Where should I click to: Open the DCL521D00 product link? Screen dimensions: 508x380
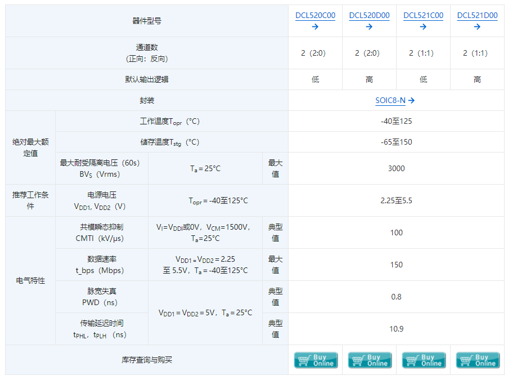477,15
